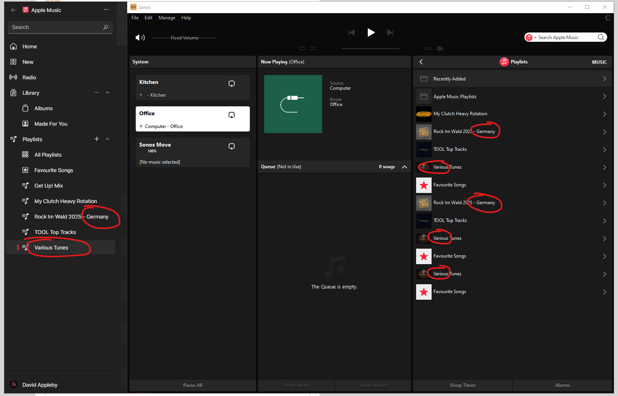
Task: Open the Edit menu in Sonos
Action: 149,18
